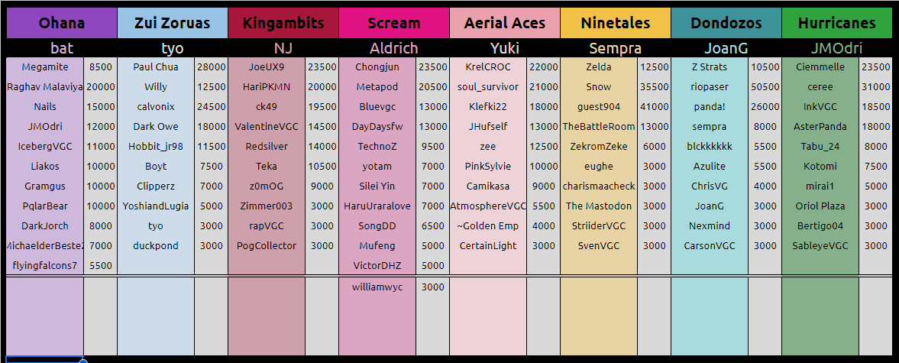Select the Aerial Aces header
This screenshot has width=899, height=363.
pyautogui.click(x=505, y=23)
